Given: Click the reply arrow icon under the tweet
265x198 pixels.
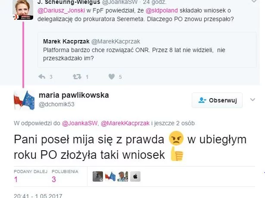Looking at the screenshot, I should coord(42,77).
